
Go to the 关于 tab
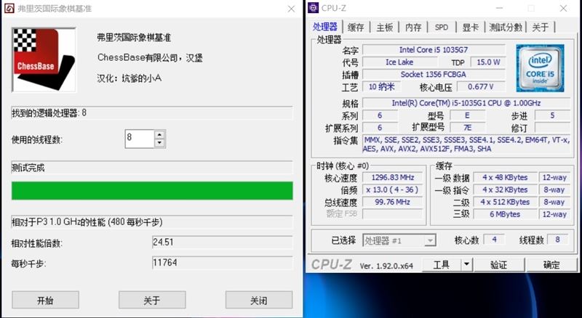541,27
